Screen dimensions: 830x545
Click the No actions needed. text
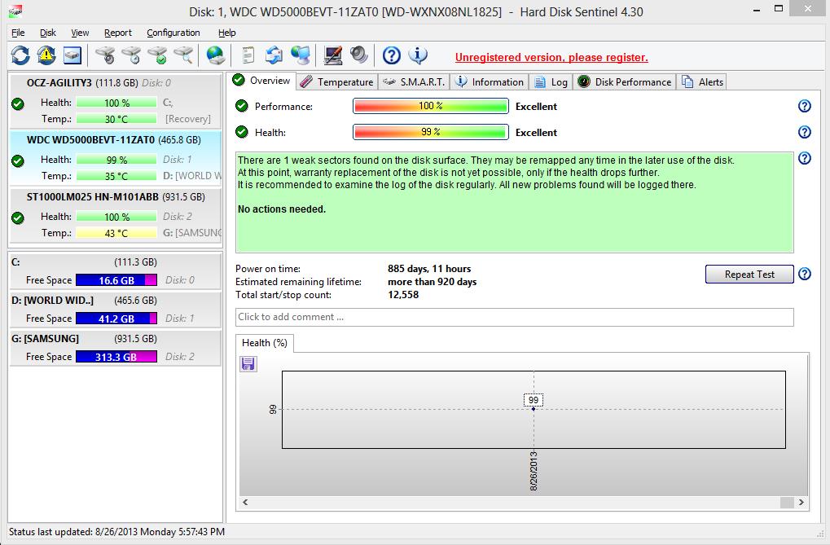pyautogui.click(x=282, y=209)
